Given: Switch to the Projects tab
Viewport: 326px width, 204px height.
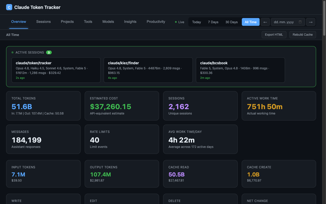Looking at the screenshot, I should pos(67,22).
